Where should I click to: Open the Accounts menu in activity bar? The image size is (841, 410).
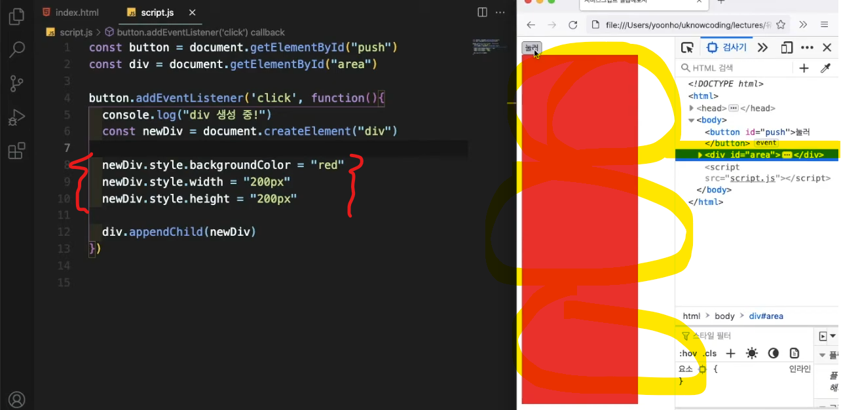pyautogui.click(x=17, y=400)
